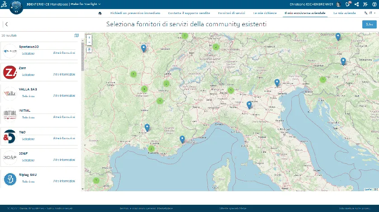Open Termini e condizioni generali Marketplace link

pyautogui.click(x=146, y=208)
